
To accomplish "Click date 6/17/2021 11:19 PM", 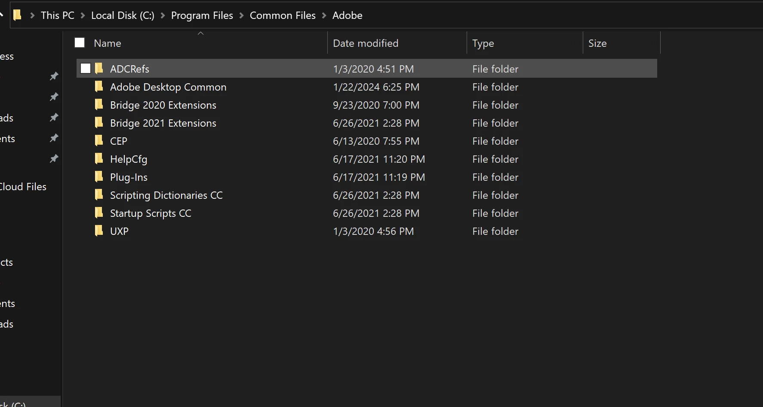I will (379, 177).
